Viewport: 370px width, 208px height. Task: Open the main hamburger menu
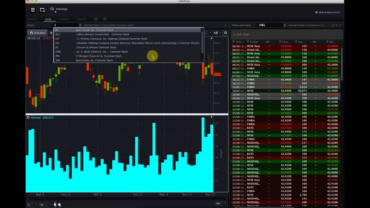coord(33,10)
